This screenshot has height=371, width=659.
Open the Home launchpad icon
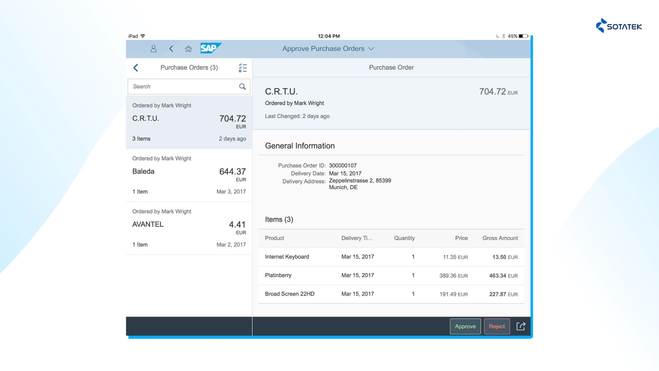pos(188,49)
